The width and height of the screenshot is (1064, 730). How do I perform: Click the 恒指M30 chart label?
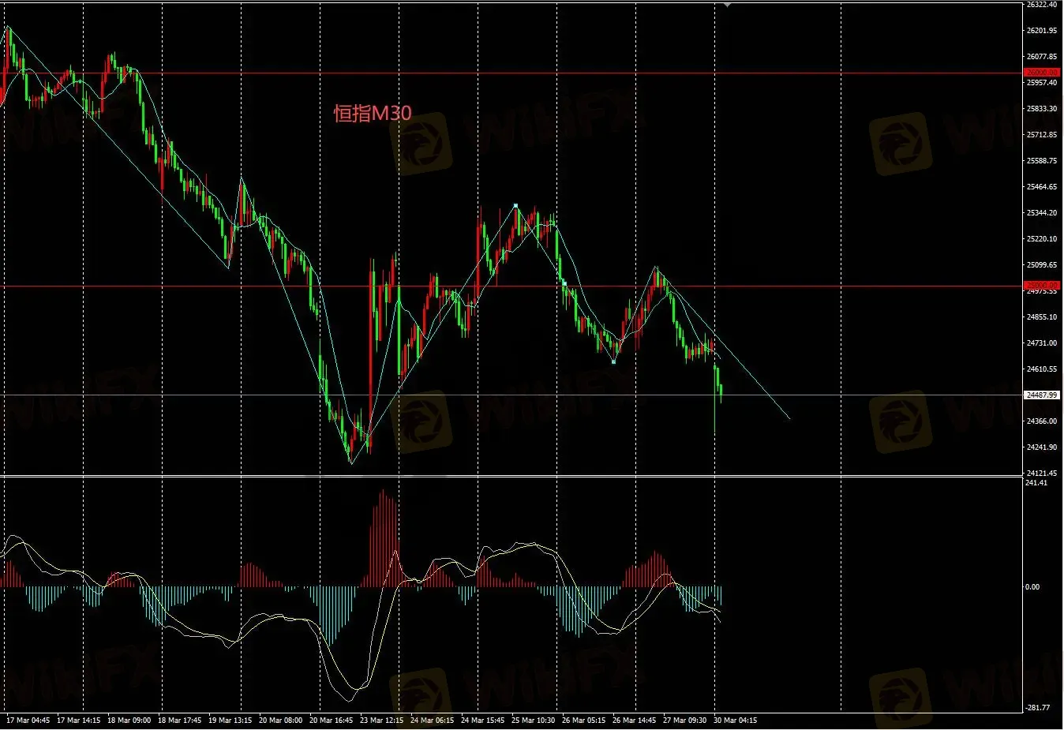pyautogui.click(x=373, y=114)
